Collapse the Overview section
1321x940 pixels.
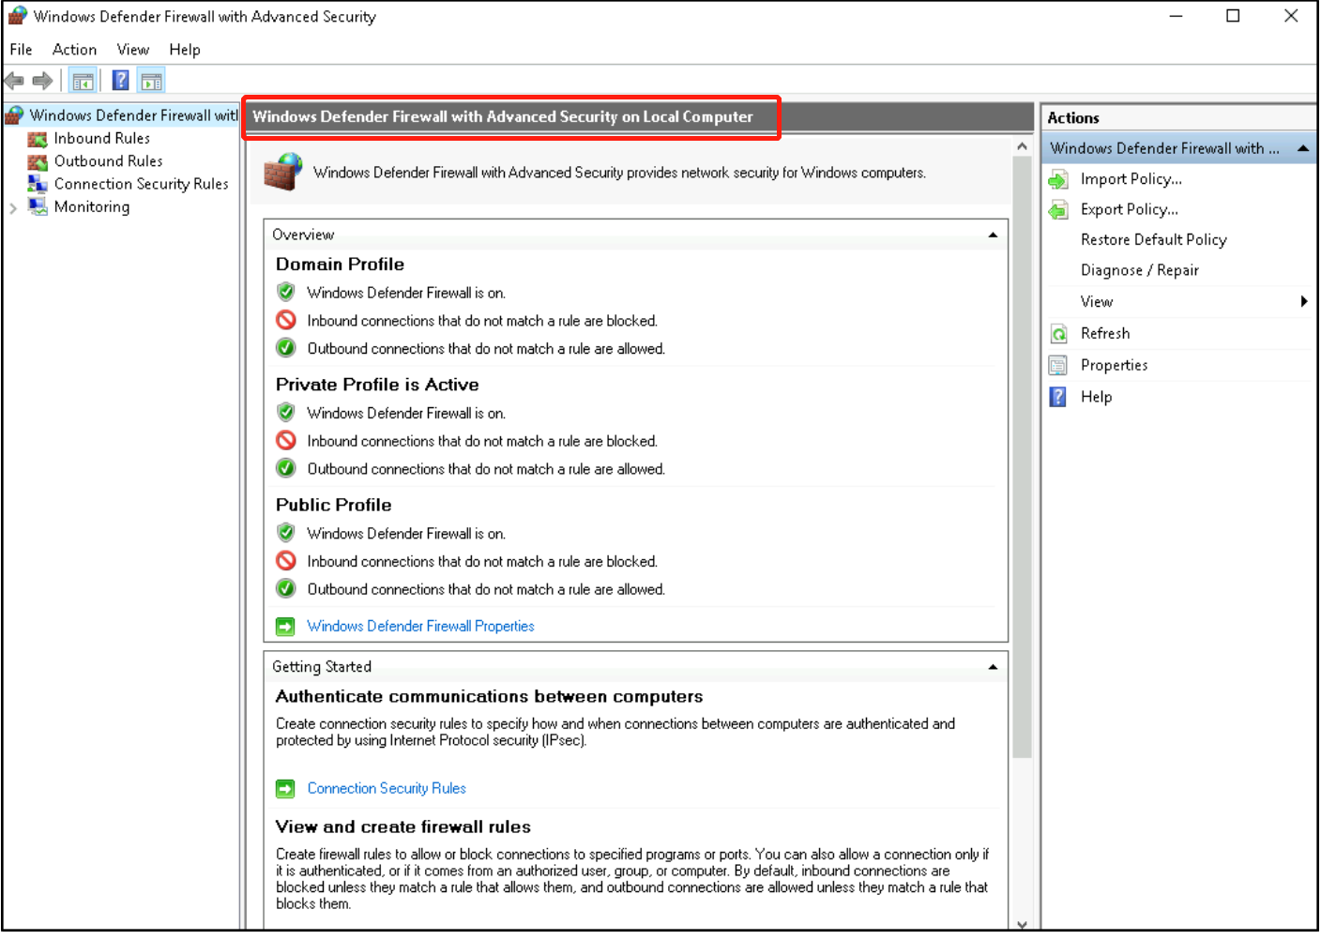pos(993,235)
